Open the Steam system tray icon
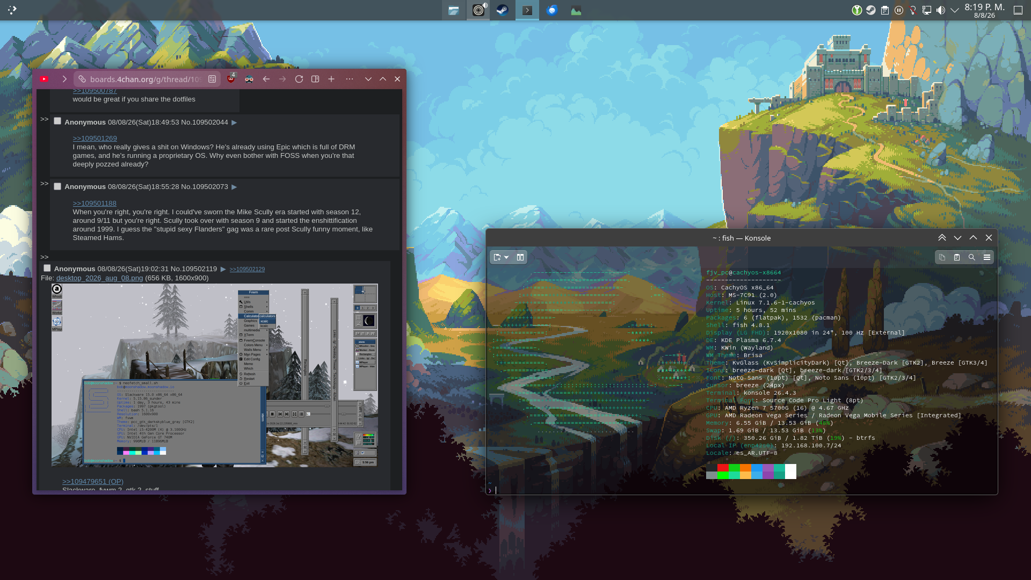1031x580 pixels. [871, 10]
